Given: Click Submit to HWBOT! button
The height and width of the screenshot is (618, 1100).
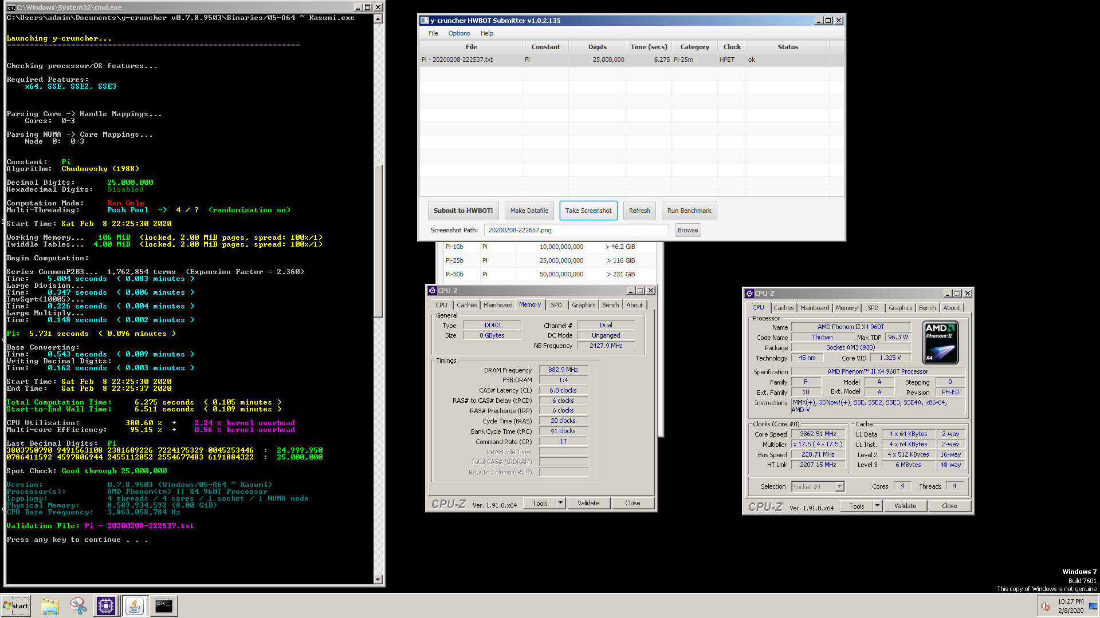Looking at the screenshot, I should tap(463, 211).
